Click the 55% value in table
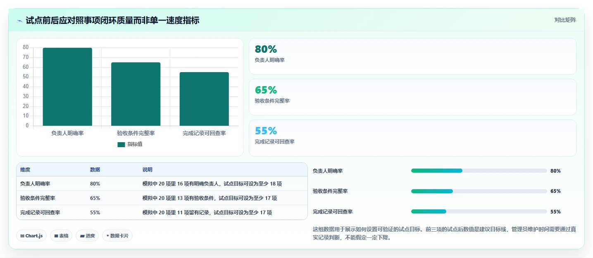 (x=95, y=213)
